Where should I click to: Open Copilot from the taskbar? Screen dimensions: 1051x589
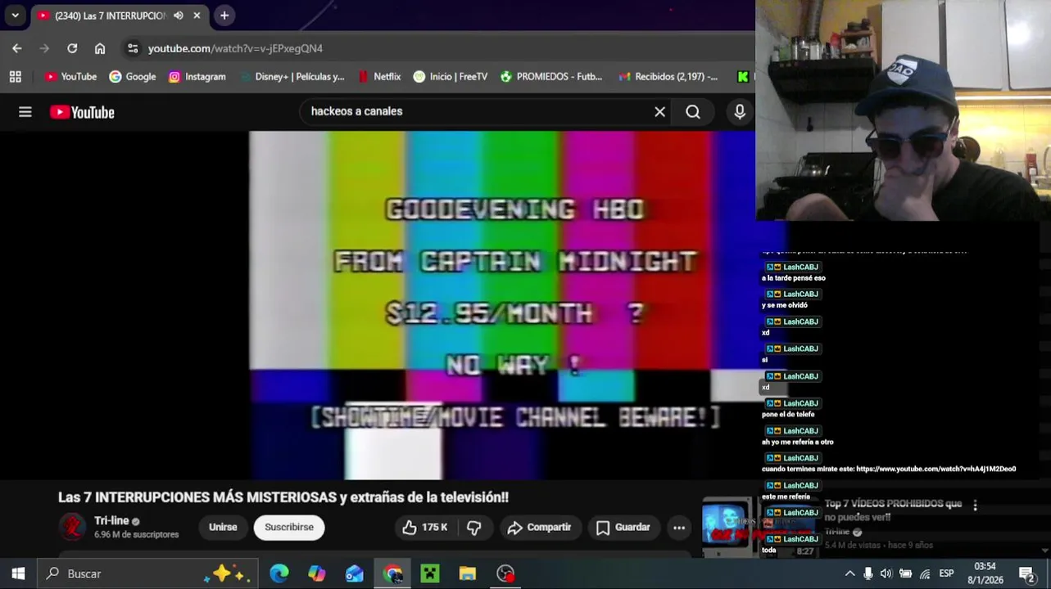click(317, 573)
